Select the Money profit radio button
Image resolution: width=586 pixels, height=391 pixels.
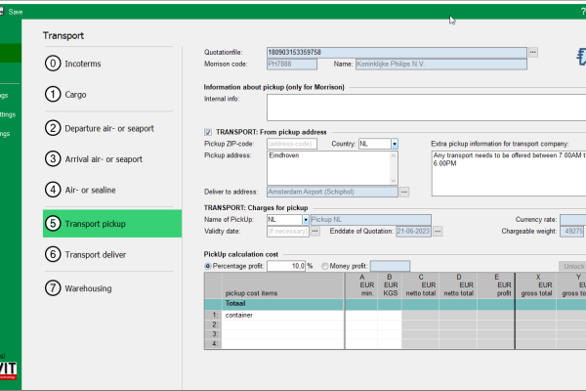(x=325, y=266)
